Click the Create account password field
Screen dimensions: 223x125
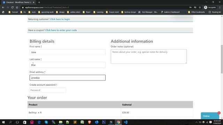[48, 90]
